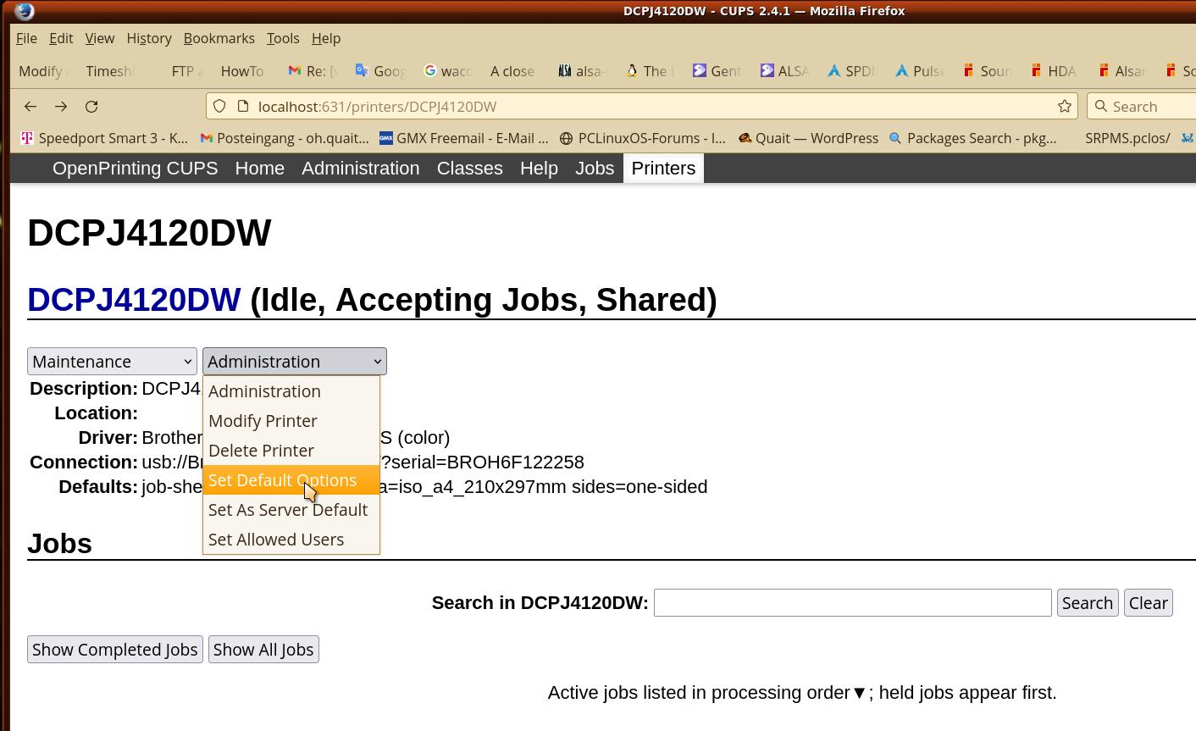Viewport: 1196px width, 731px height.
Task: Open the GMX Freemail bookmark
Action: point(463,138)
